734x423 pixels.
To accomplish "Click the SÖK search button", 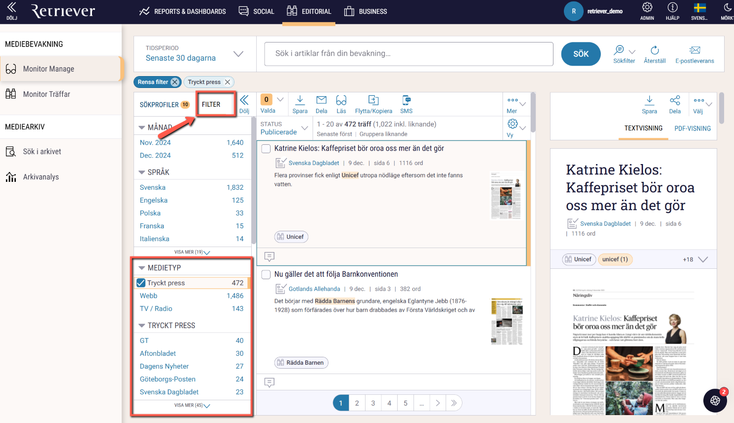I will tap(581, 54).
